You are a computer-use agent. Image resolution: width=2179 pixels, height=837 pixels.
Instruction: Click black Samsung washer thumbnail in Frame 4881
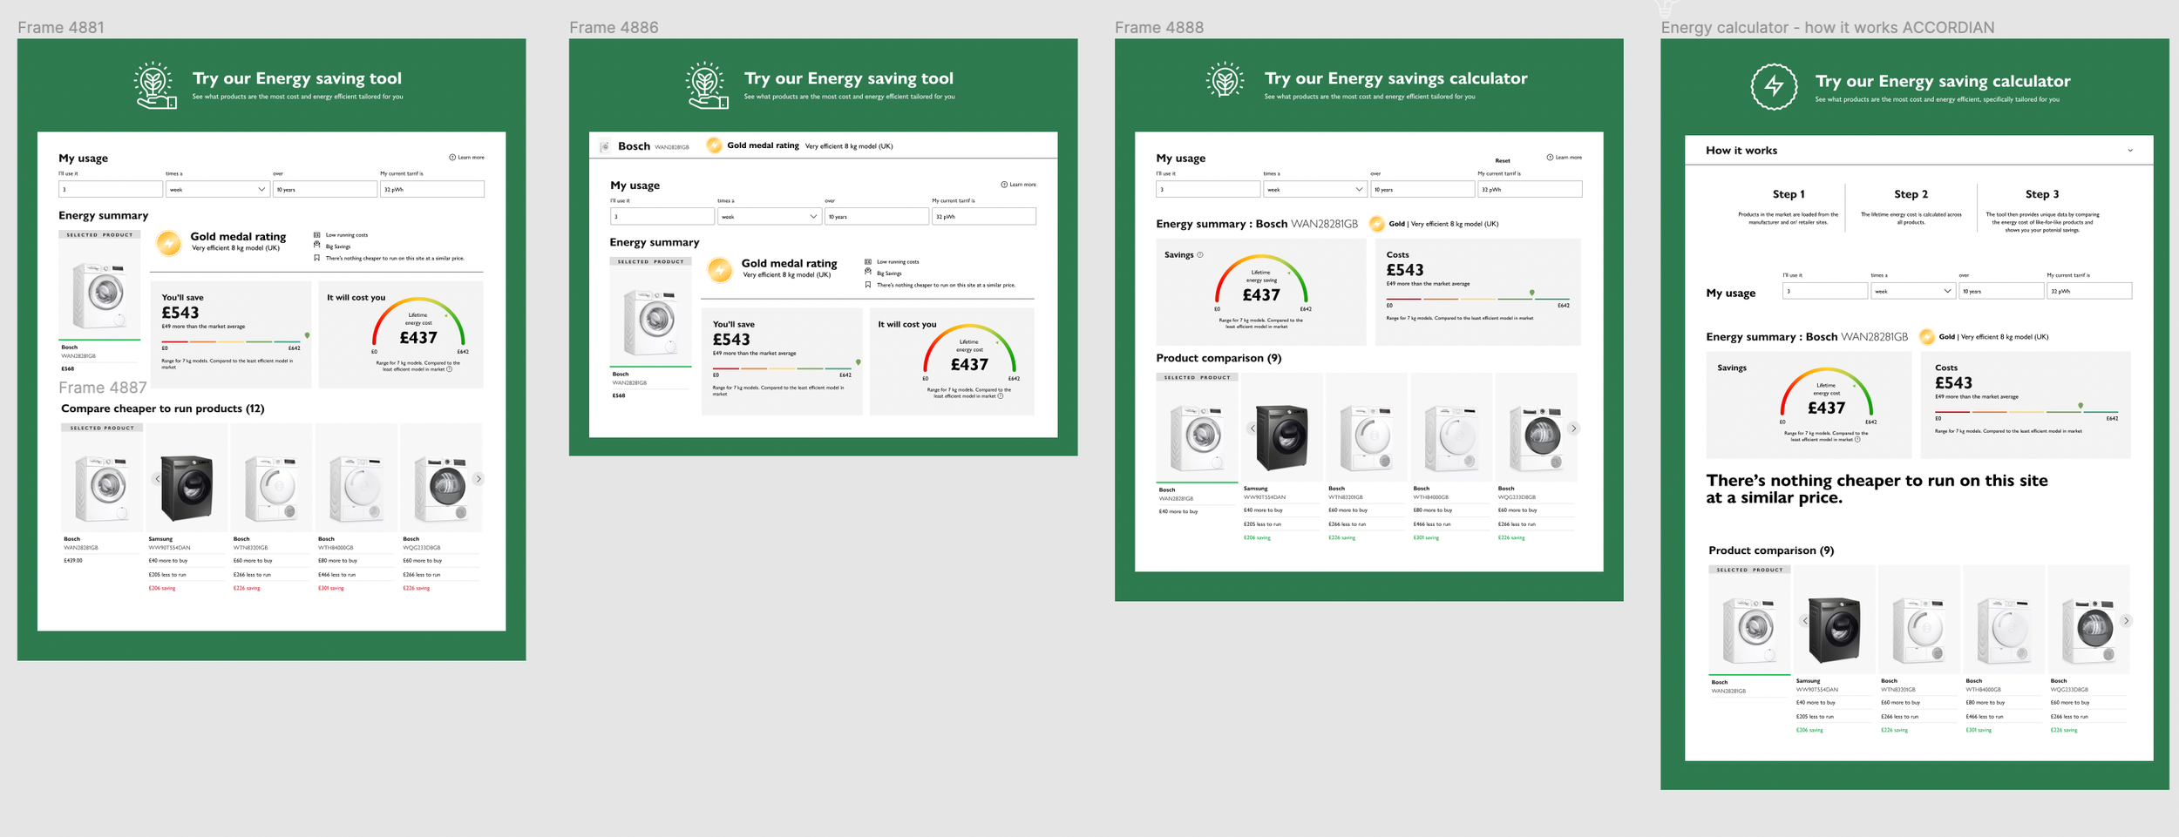click(x=186, y=479)
